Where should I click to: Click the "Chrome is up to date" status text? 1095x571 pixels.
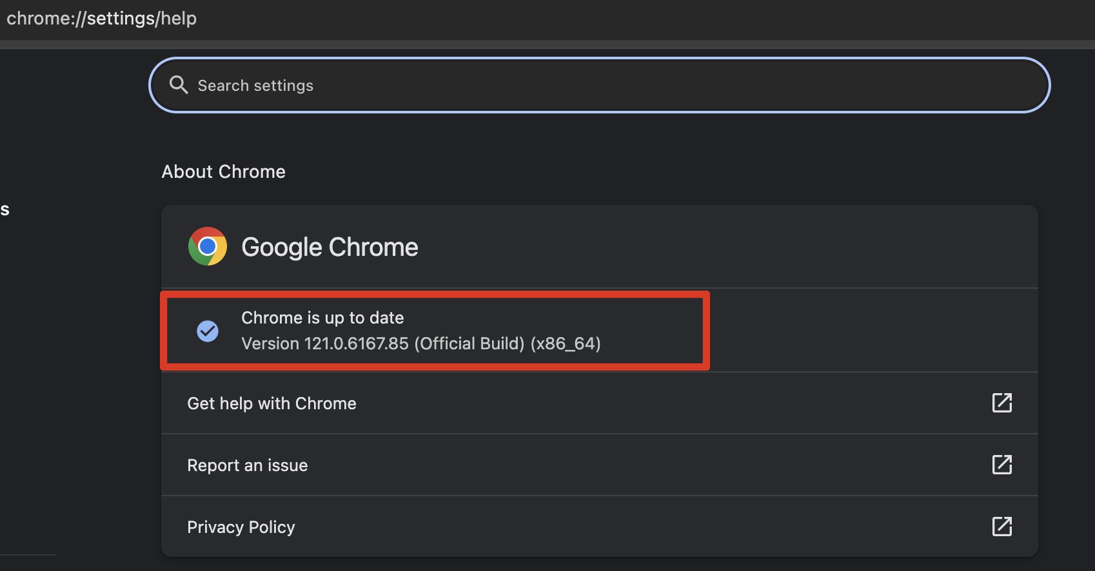322,318
